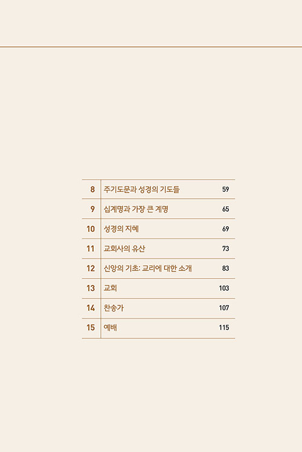Jump to page number 83
302x452 pixels.
tap(225, 269)
